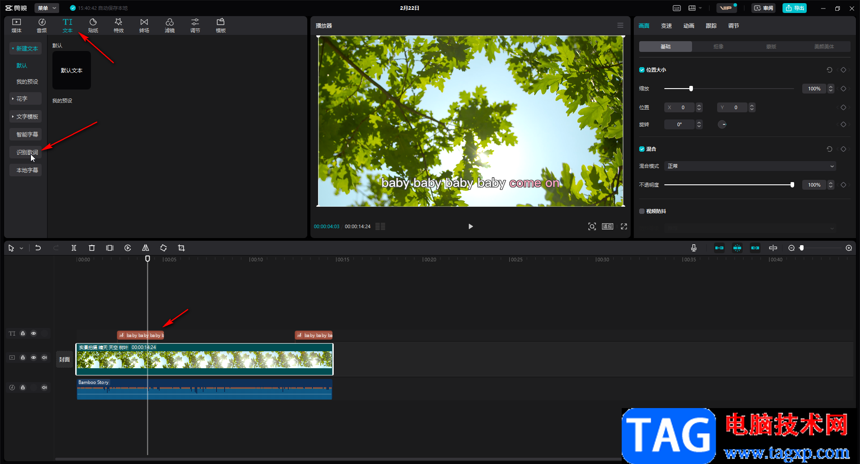Image resolution: width=860 pixels, height=464 pixels.
Task: Switch to the 美颜美体 sub-tab
Action: (824, 47)
